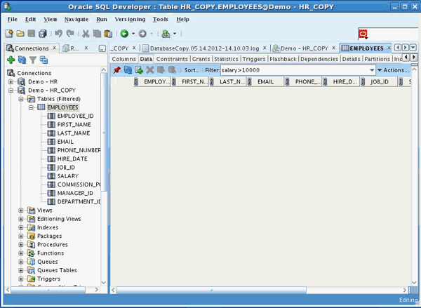Image resolution: width=421 pixels, height=308 pixels.
Task: Select the SALARY column in tree
Action: click(68, 176)
